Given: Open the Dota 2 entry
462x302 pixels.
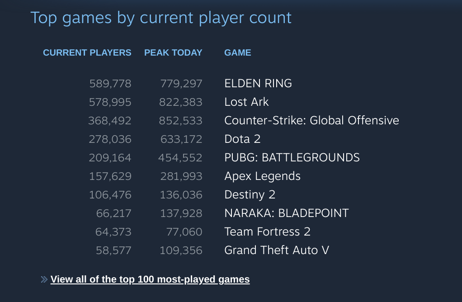Looking at the screenshot, I should 242,139.
